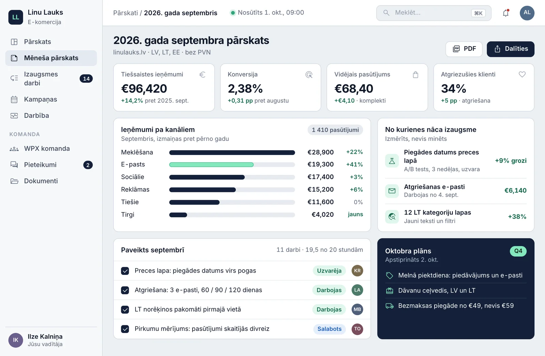Click the Sociālie channel label
The height and width of the screenshot is (356, 545).
click(x=133, y=177)
